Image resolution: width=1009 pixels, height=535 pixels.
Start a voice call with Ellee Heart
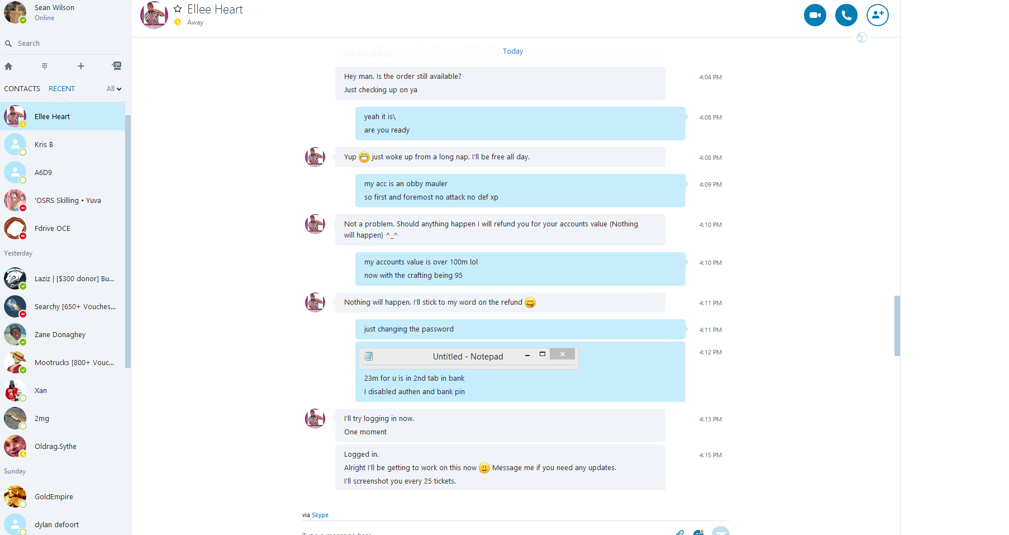(x=846, y=15)
